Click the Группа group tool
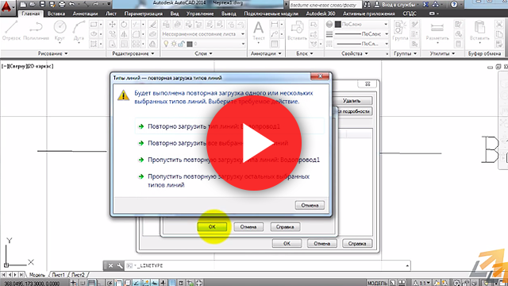This screenshot has width=508, height=286. [400, 30]
